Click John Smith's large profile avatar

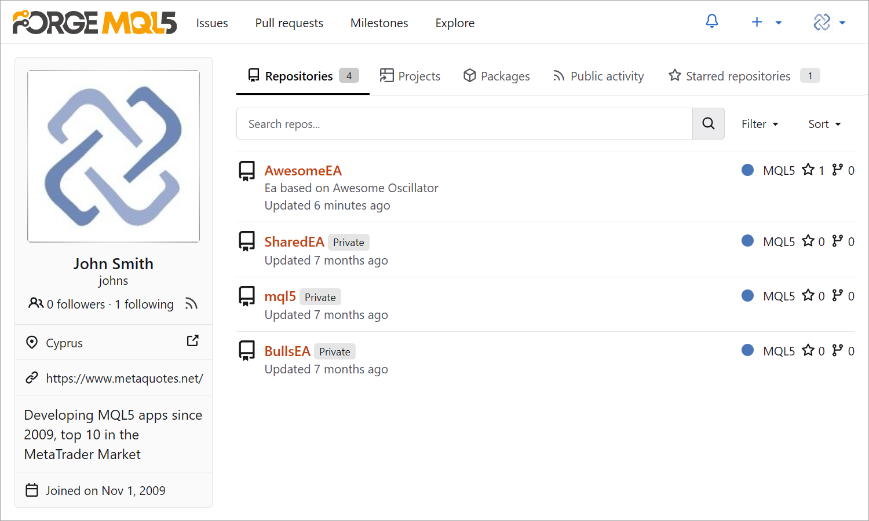pyautogui.click(x=114, y=156)
